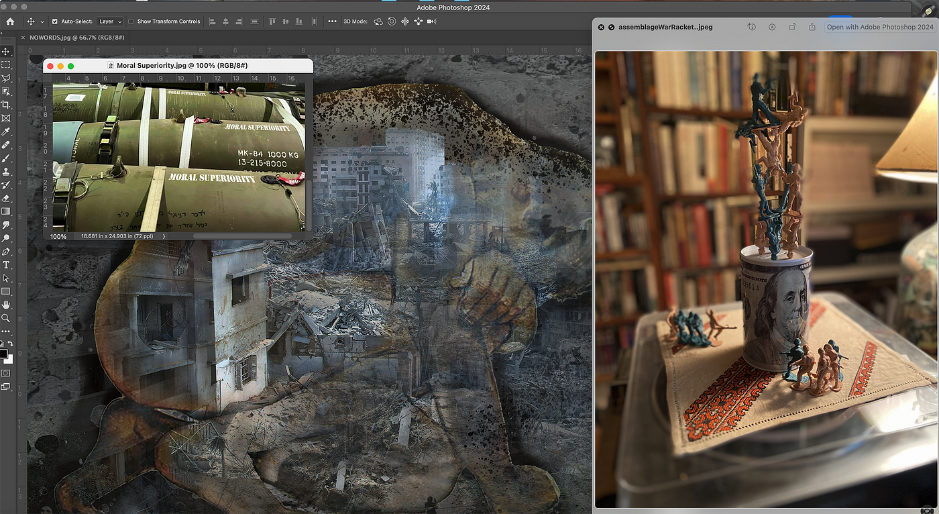Close the NOWORDS.jpg tab
The height and width of the screenshot is (514, 939).
[x=23, y=38]
